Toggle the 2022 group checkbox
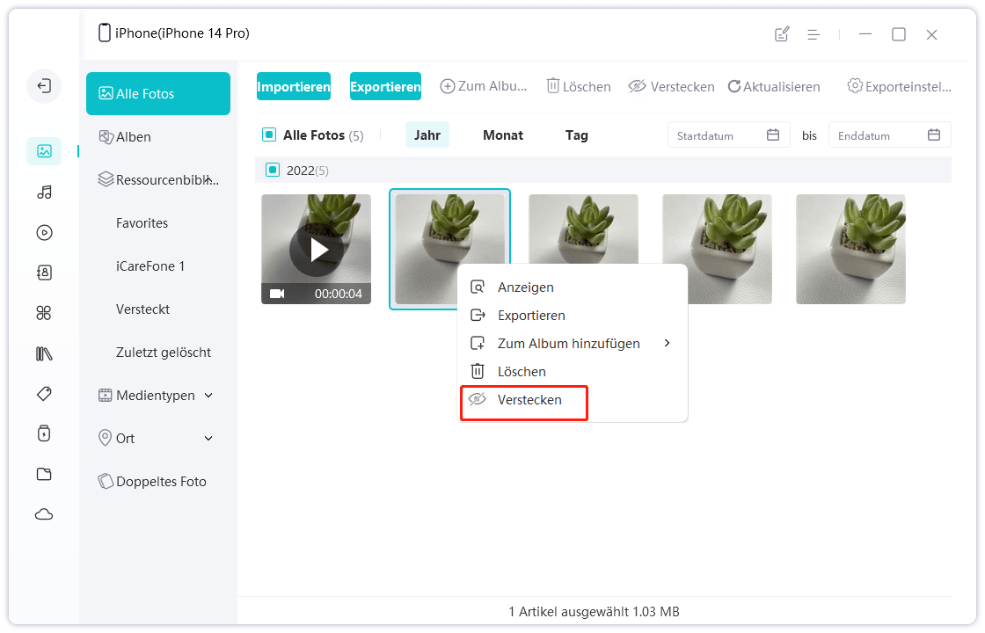This screenshot has width=985, height=633. 273,170
